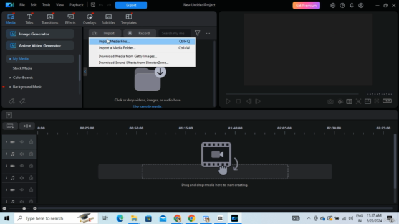The width and height of the screenshot is (399, 224).
Task: Click the user account icon
Action: tap(361, 6)
